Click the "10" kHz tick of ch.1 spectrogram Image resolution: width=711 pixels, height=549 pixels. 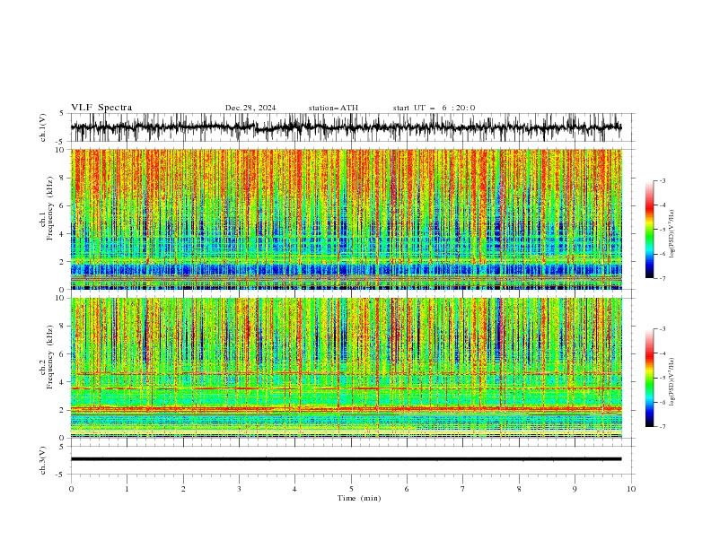pos(61,150)
